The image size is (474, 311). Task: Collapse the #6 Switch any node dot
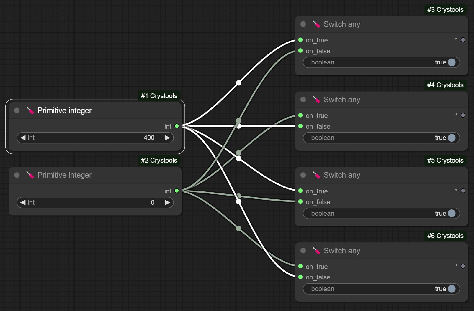pos(303,251)
